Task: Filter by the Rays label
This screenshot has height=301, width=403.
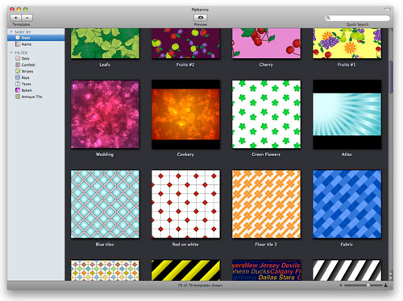Action: 26,78
